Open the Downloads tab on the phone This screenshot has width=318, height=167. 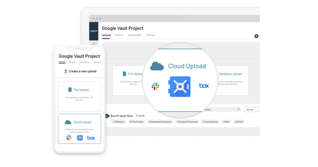[x=84, y=62]
